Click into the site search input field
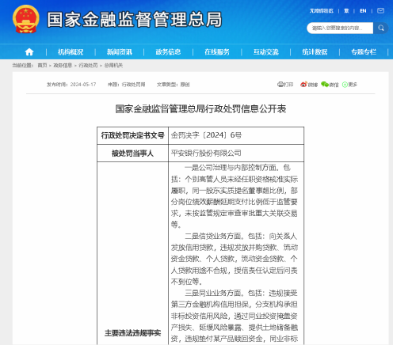 click(x=340, y=28)
